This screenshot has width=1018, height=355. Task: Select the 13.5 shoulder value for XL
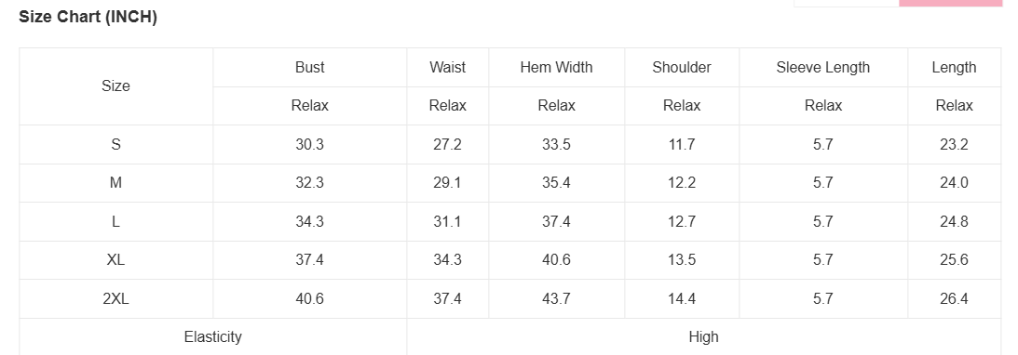[x=682, y=260]
